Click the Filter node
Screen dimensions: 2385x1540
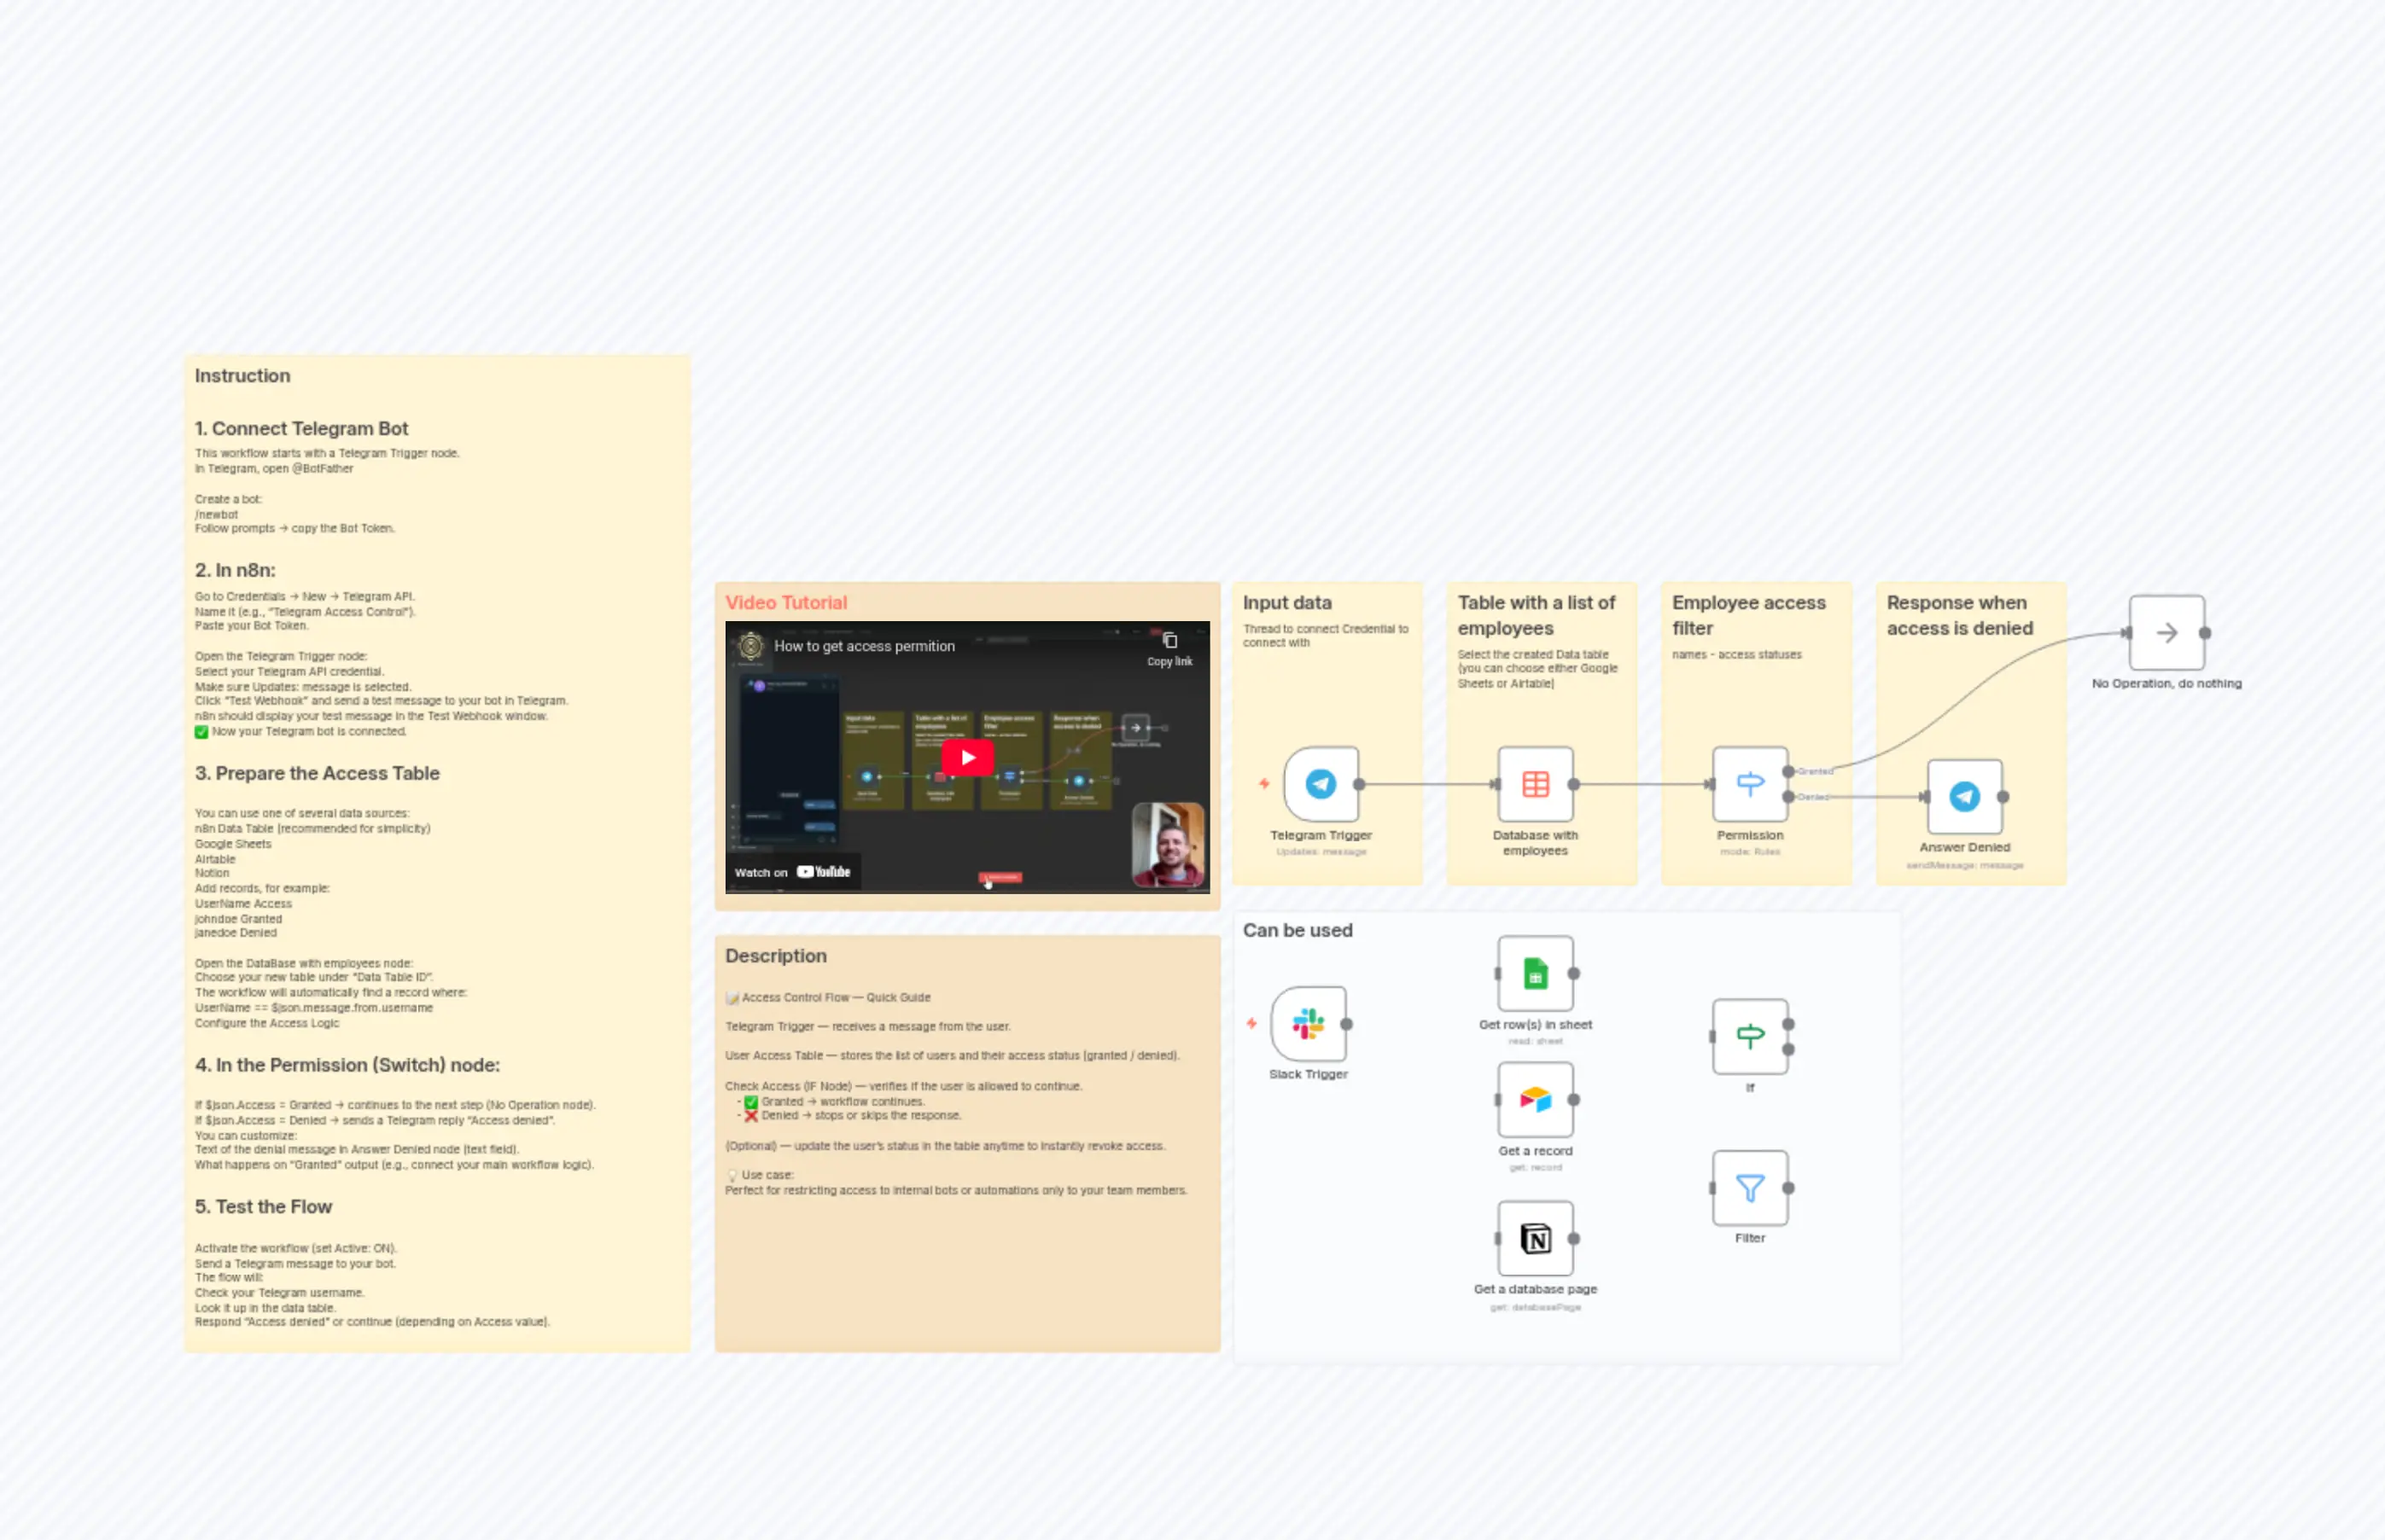pyautogui.click(x=1750, y=1188)
